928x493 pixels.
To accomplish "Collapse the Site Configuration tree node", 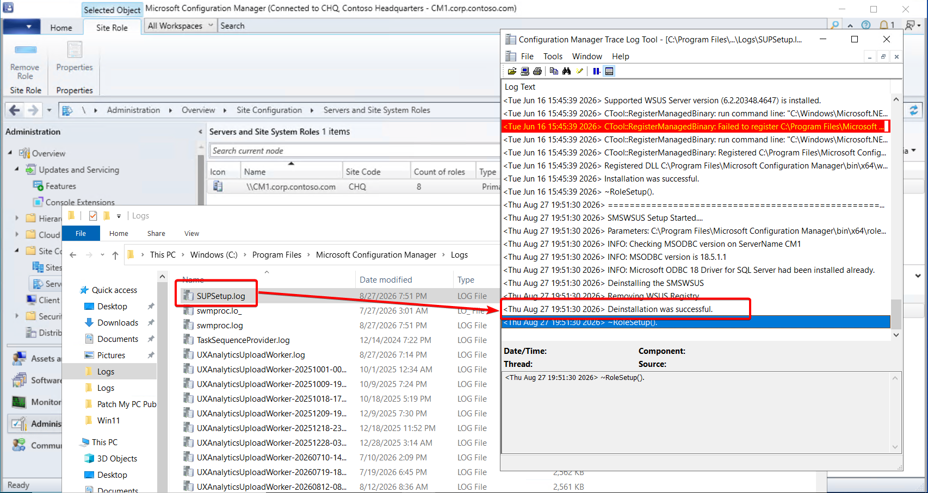I will pyautogui.click(x=17, y=251).
